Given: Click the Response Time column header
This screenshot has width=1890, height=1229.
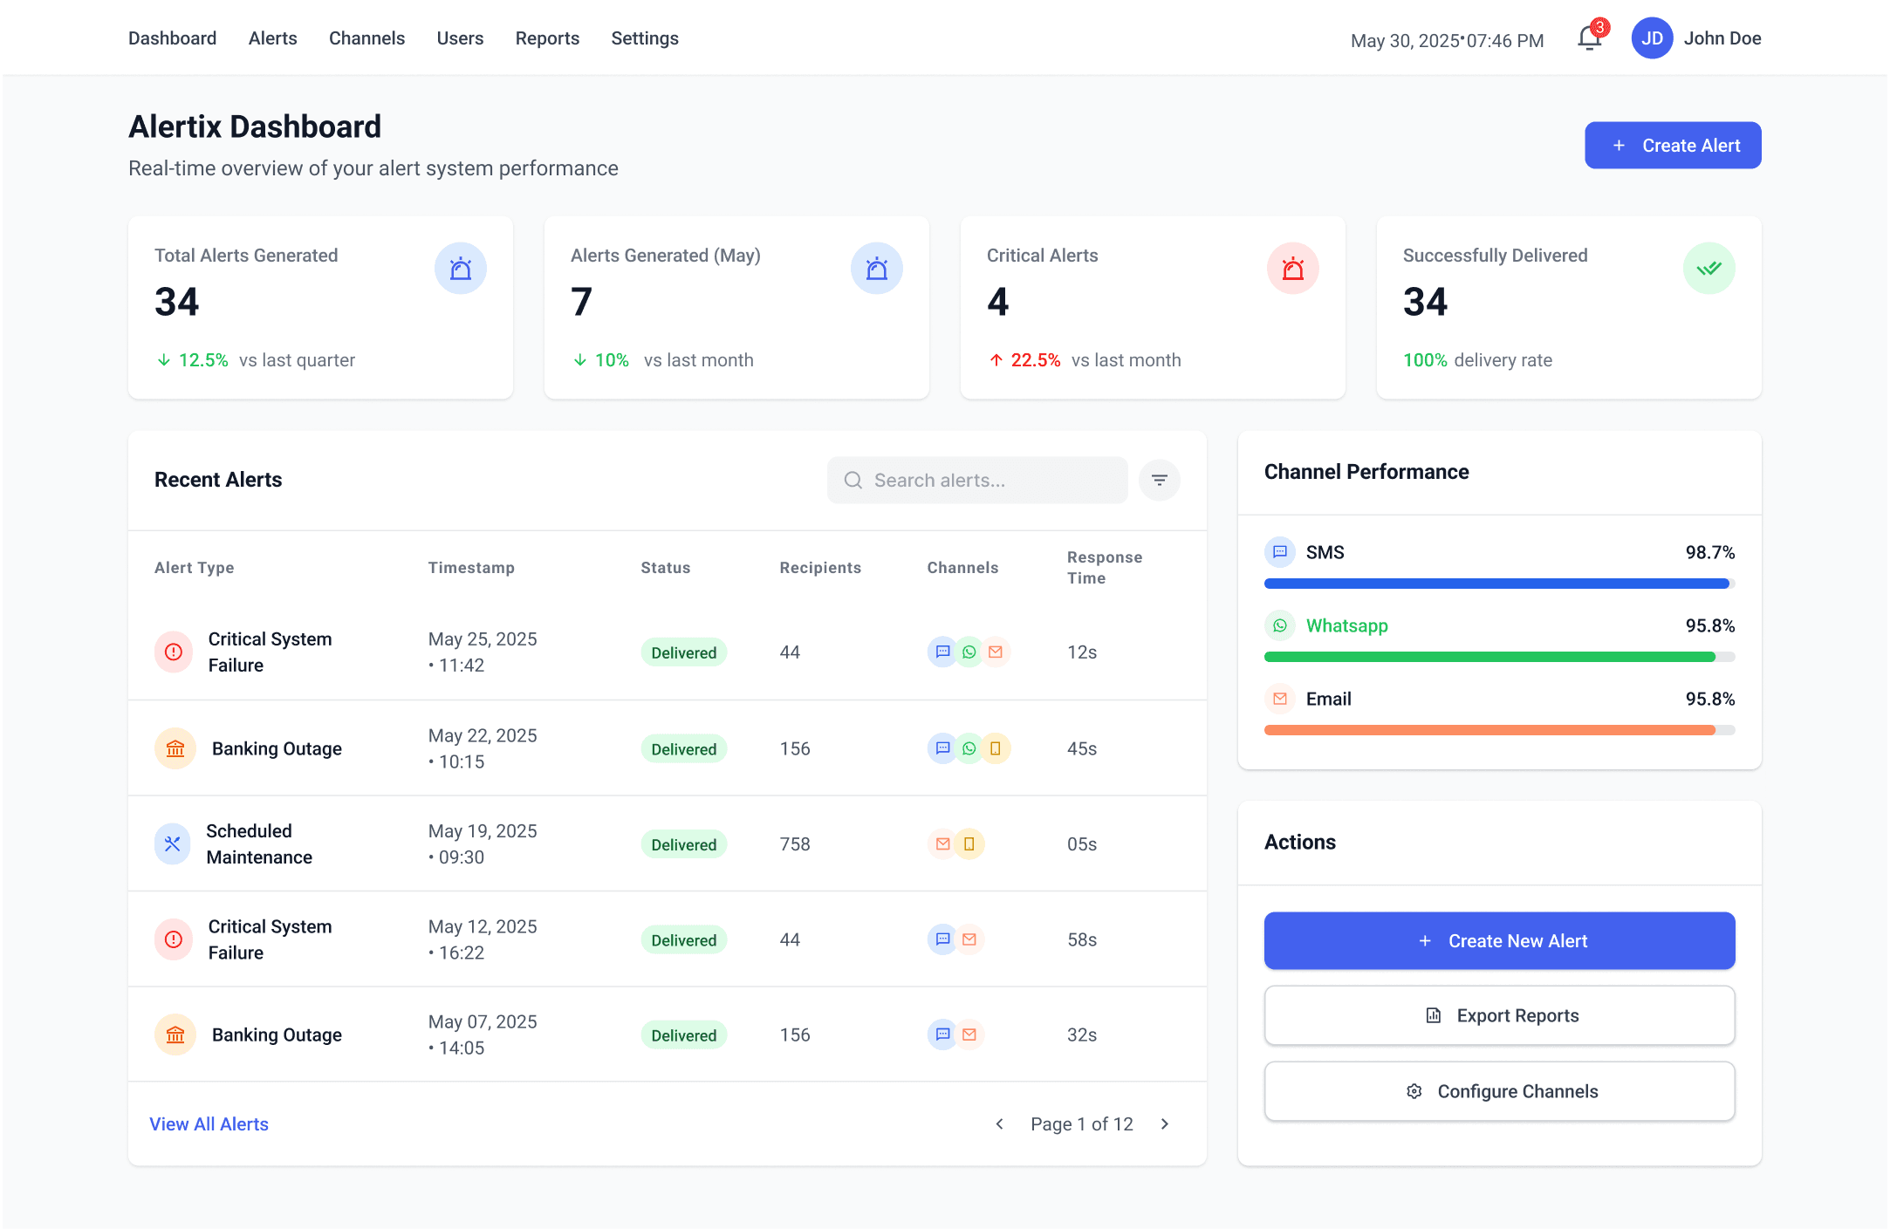Looking at the screenshot, I should [1105, 568].
